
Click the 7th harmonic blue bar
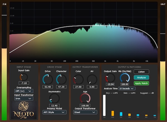pos(155,115)
